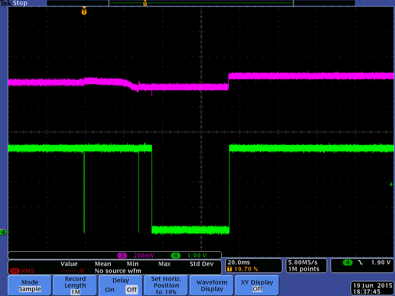Select the channel 3 badge in scale readout
Viewport: 395px width, 296px height.
point(122,255)
